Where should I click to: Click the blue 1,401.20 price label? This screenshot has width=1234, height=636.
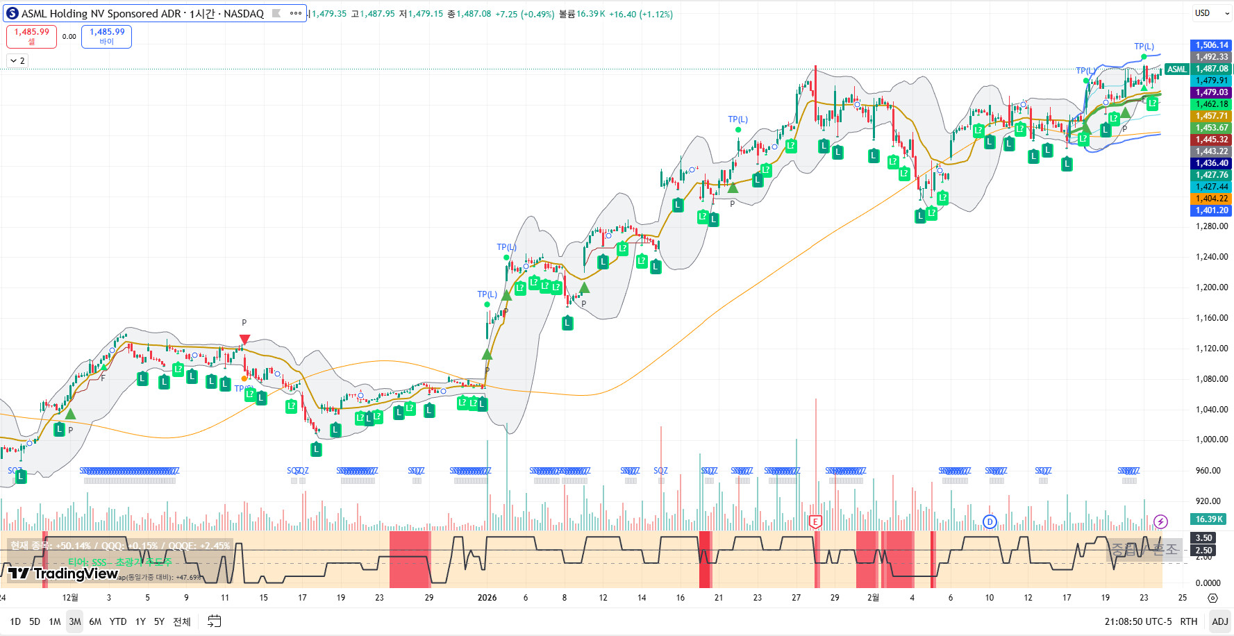tap(1211, 210)
